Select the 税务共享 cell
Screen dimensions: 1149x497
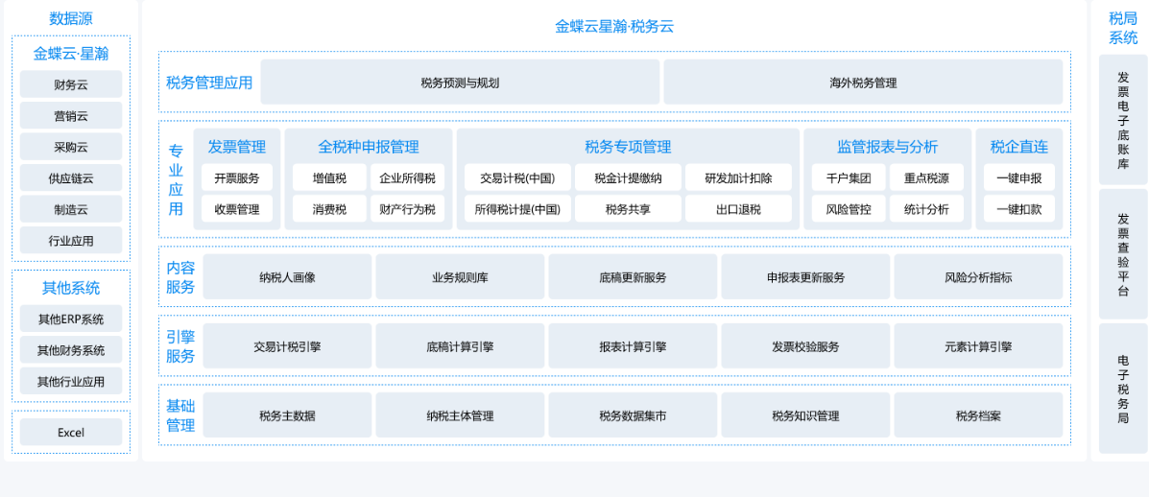click(628, 209)
